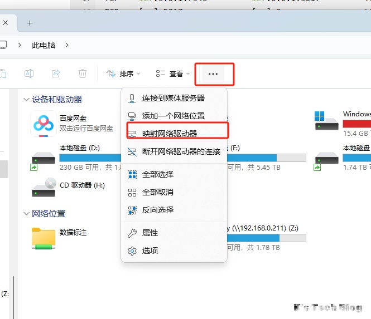The image size is (371, 319).
Task: Open the 数据标注 network folder
Action: [43, 238]
